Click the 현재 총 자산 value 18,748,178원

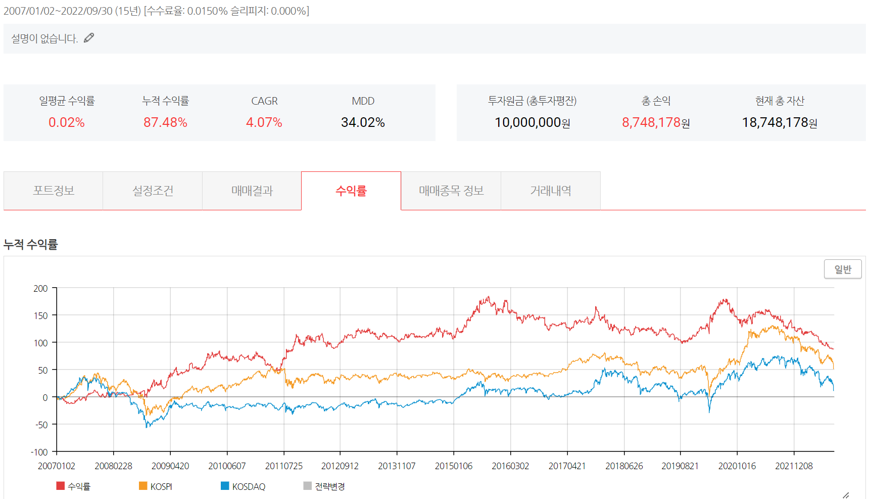point(780,122)
